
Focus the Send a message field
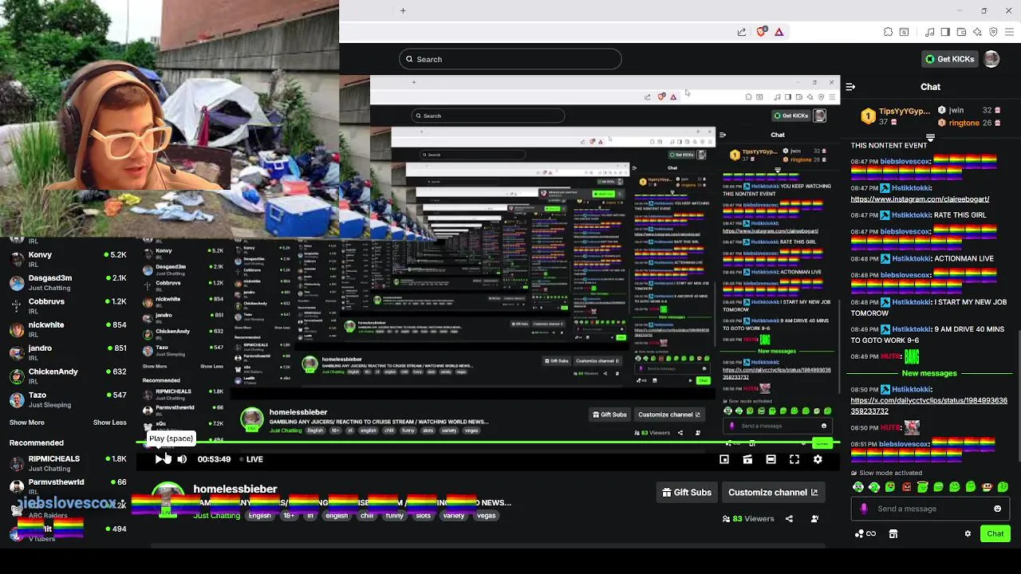pyautogui.click(x=931, y=509)
